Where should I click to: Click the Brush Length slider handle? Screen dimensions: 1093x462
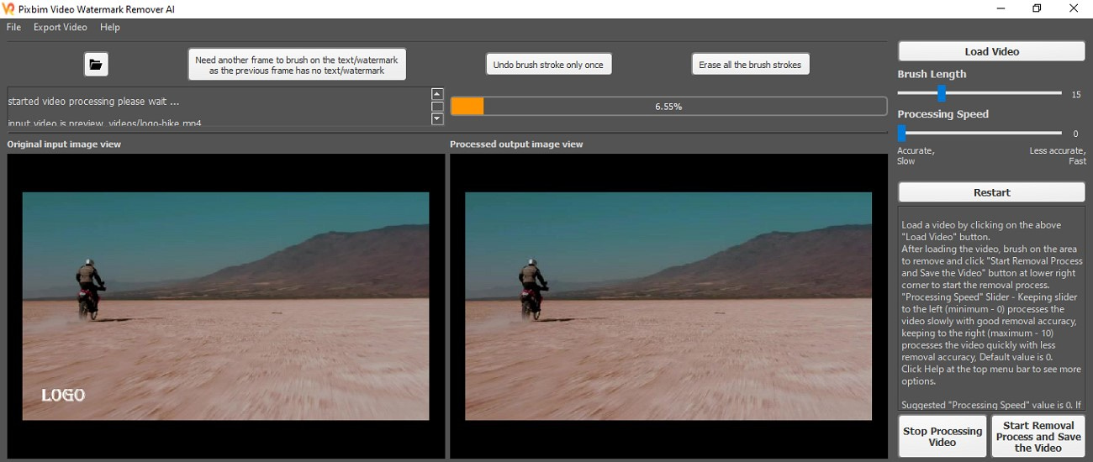(942, 93)
